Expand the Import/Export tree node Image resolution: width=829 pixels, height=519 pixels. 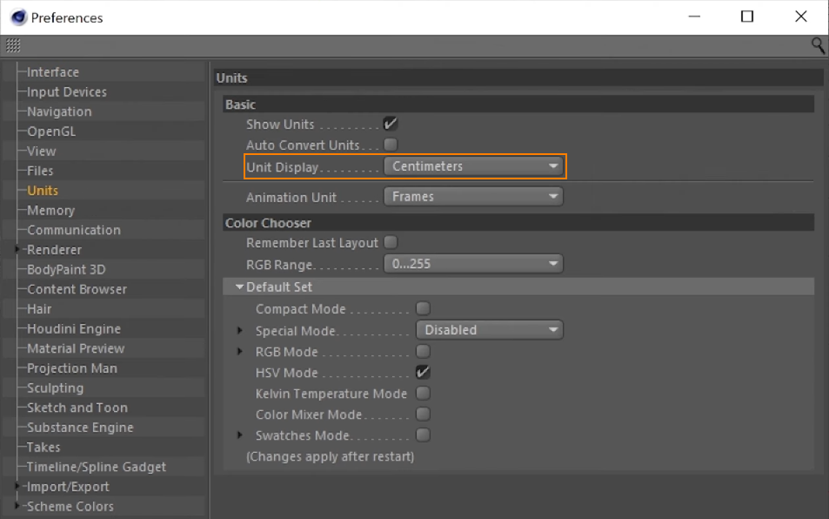click(17, 486)
